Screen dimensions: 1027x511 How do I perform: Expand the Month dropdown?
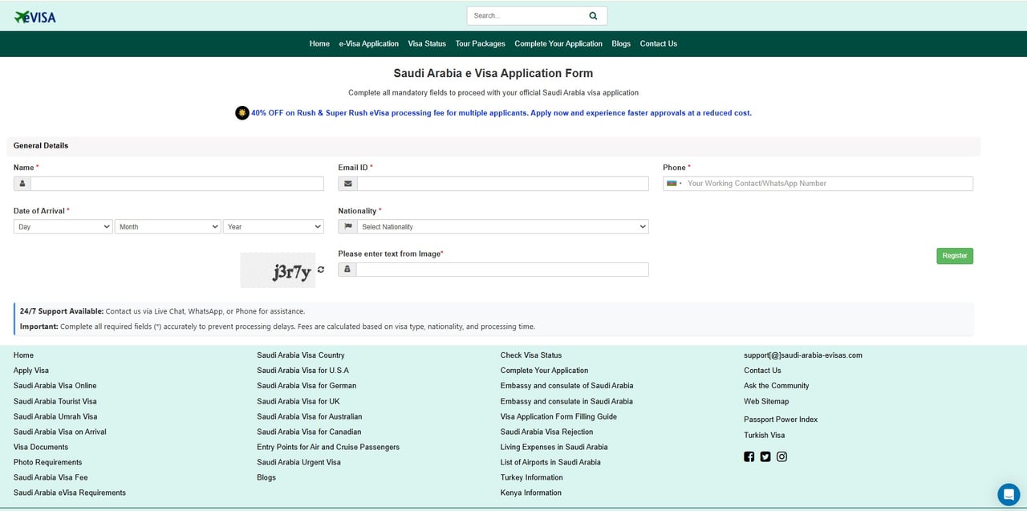click(168, 227)
